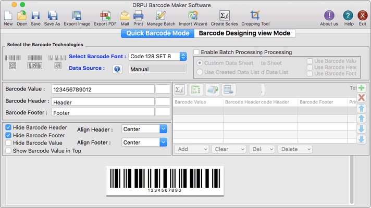Viewport: 371px width, 208px height.
Task: Click the Data Source help question icon
Action: pos(117,69)
